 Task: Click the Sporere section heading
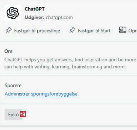pyautogui.click(x=13, y=85)
